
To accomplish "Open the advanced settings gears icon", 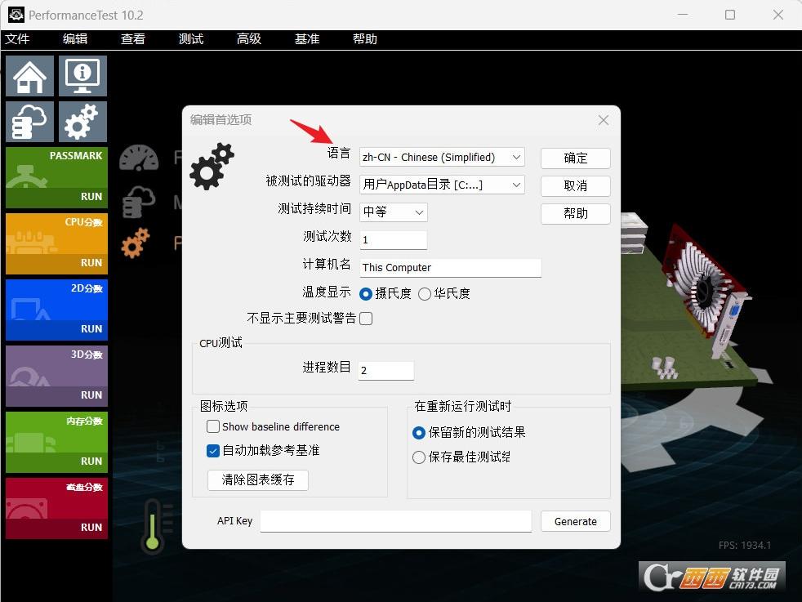I will (82, 121).
